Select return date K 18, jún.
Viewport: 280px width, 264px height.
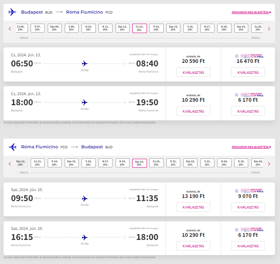[123, 163]
